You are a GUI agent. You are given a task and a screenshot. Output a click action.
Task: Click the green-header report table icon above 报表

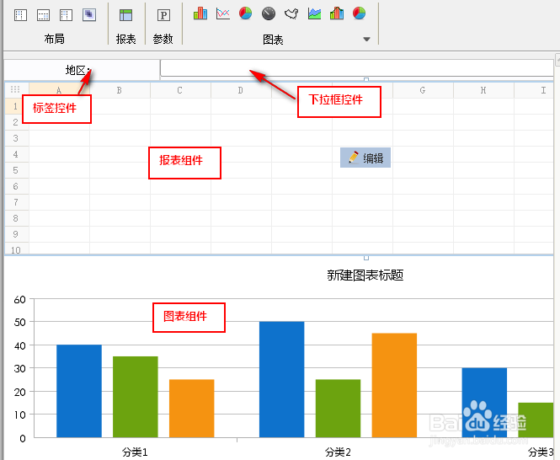click(x=125, y=15)
